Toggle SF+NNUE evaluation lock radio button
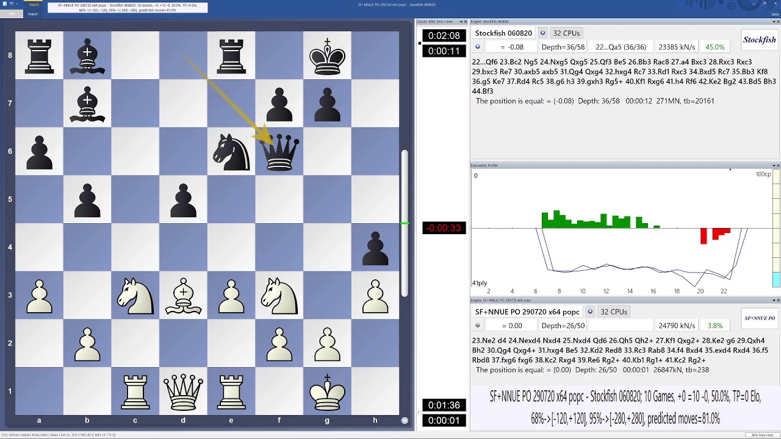Image resolution: width=781 pixels, height=439 pixels. (478, 326)
